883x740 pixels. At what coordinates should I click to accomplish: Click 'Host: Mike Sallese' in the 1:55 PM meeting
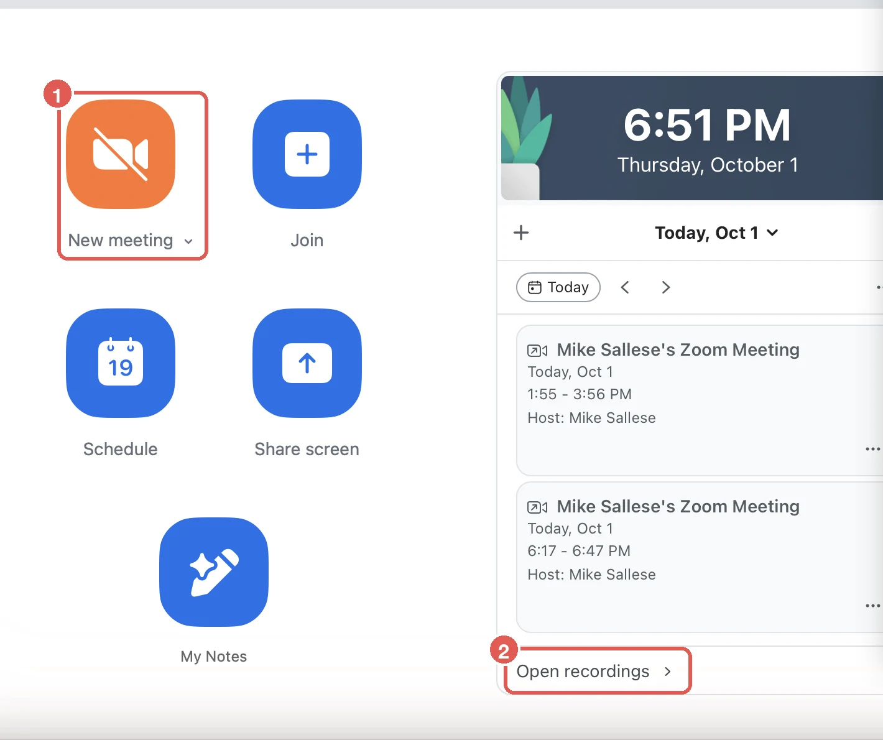point(592,418)
